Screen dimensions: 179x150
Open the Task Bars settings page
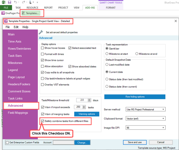click(x=15, y=56)
